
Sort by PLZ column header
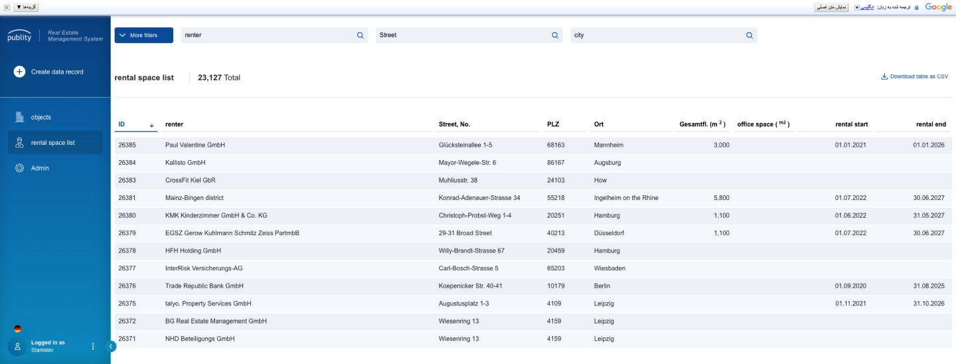pos(553,124)
